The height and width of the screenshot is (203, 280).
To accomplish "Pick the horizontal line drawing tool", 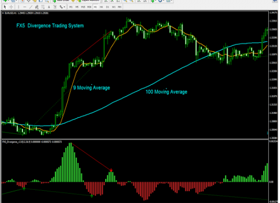I will click(x=24, y=7).
